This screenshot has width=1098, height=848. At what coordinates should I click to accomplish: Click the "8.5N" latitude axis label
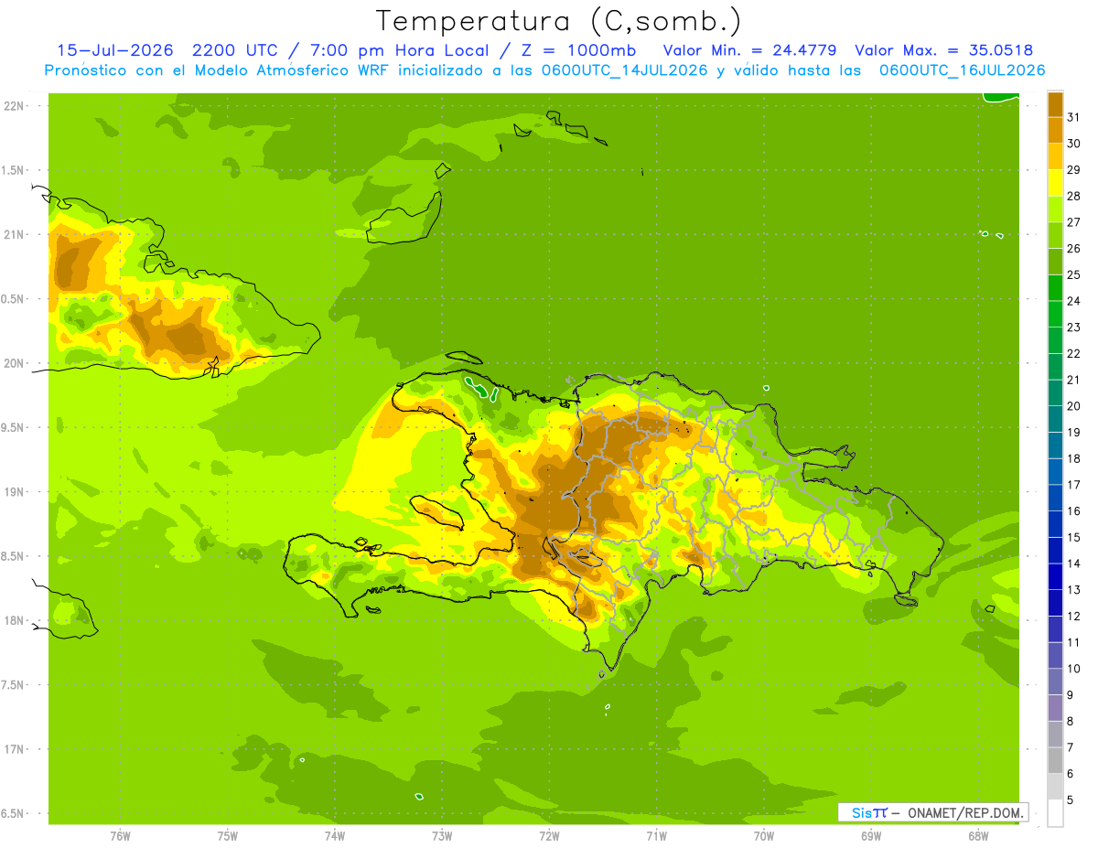15,556
